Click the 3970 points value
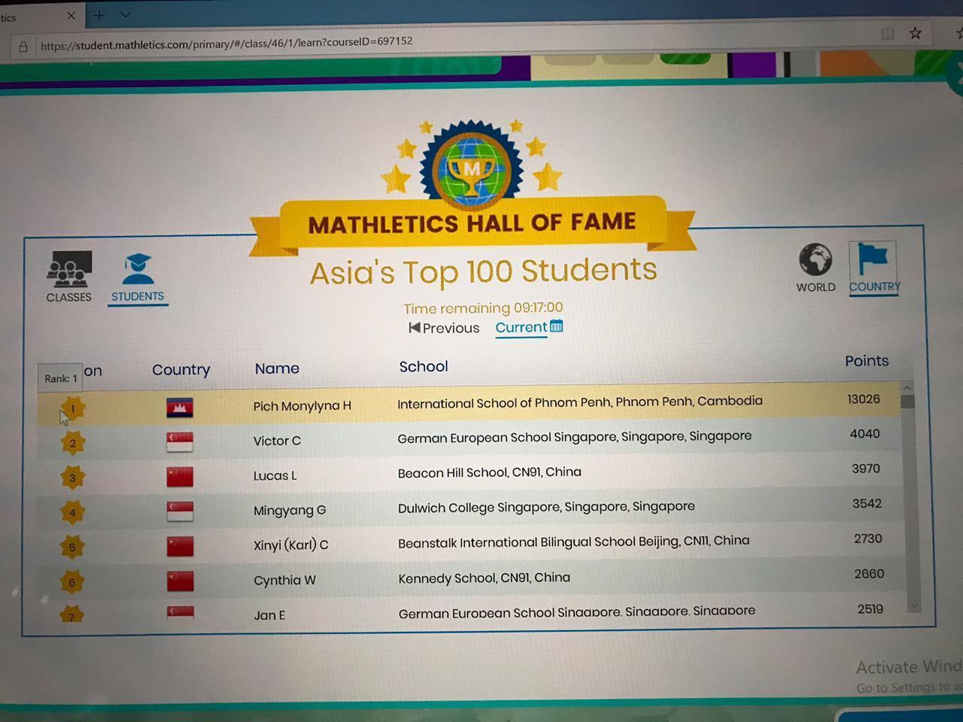 (866, 469)
